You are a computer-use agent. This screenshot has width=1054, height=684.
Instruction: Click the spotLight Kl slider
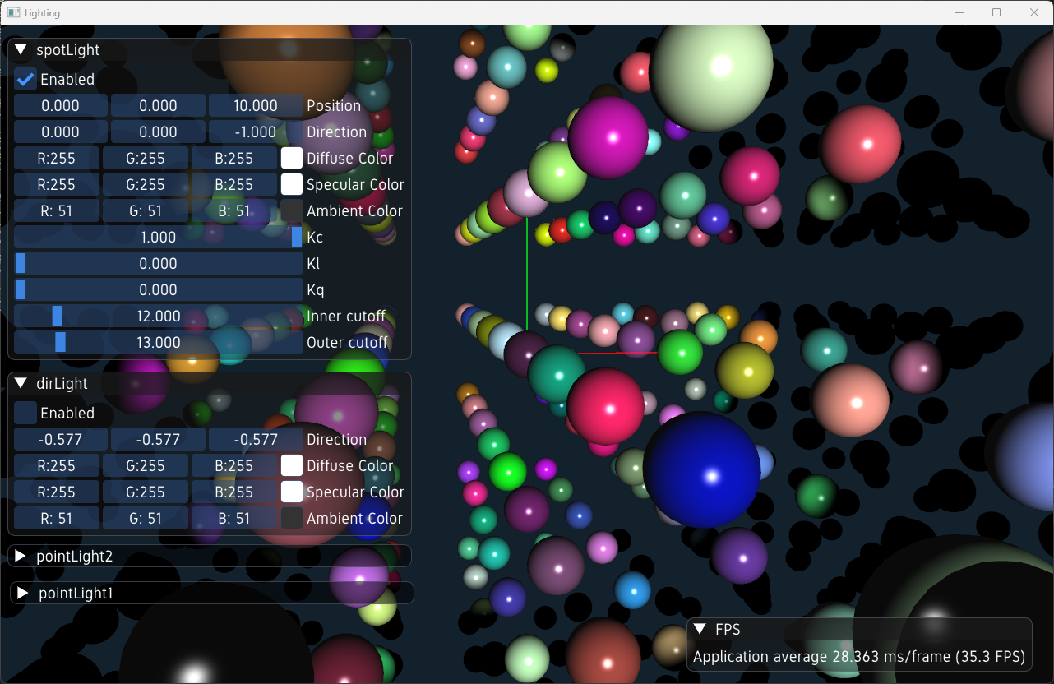coord(159,264)
